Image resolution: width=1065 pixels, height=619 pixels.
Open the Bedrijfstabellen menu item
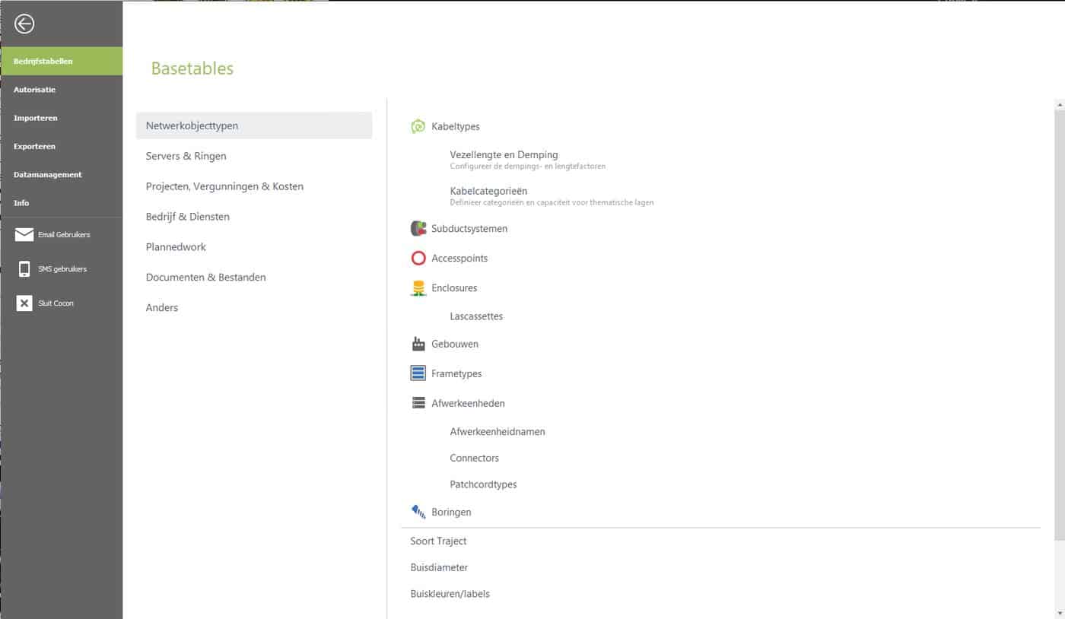62,61
